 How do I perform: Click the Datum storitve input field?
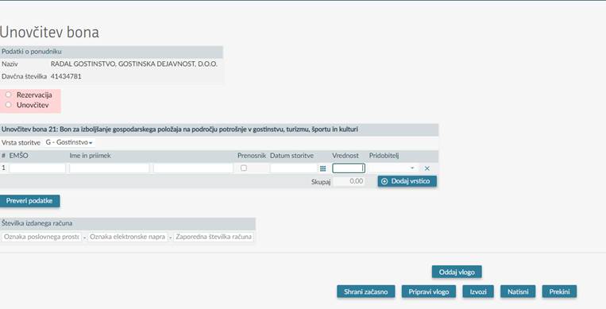click(294, 168)
